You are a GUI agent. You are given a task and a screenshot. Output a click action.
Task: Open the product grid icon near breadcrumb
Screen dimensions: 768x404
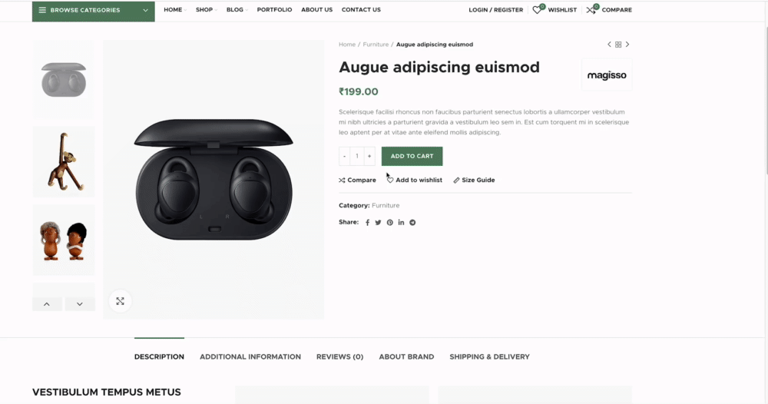(x=618, y=45)
